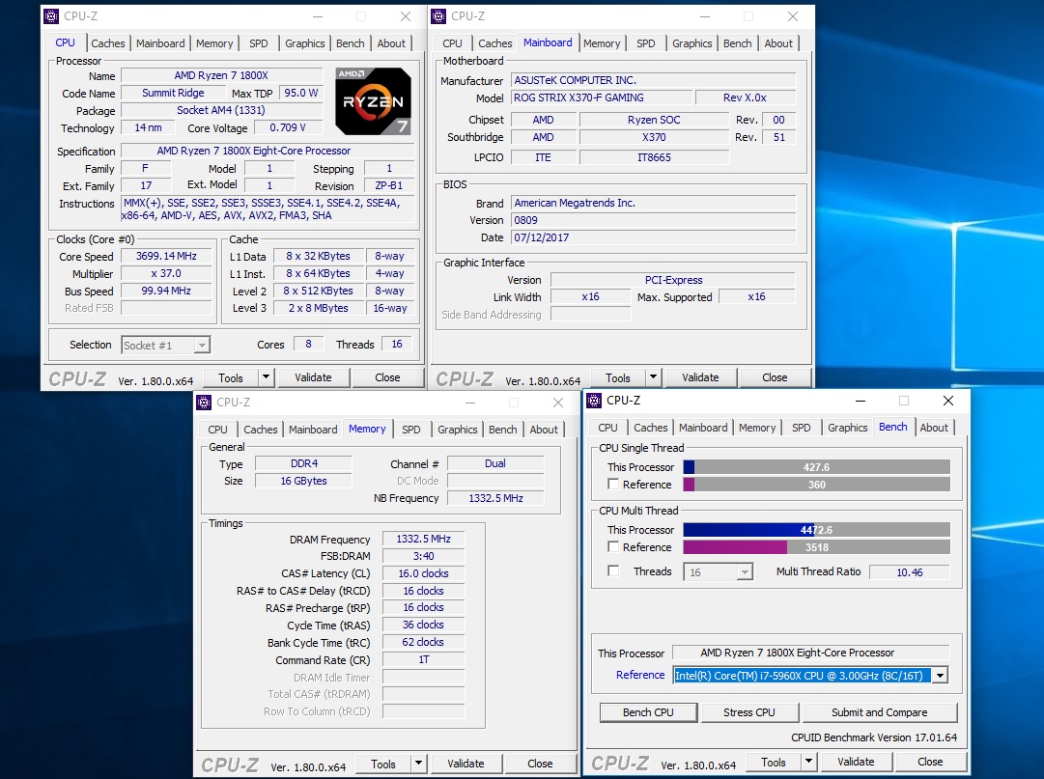Viewport: 1044px width, 779px height.
Task: Minimize the CPU tab window
Action: click(318, 16)
